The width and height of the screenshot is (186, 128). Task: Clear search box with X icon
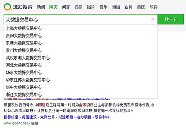click(x=153, y=19)
